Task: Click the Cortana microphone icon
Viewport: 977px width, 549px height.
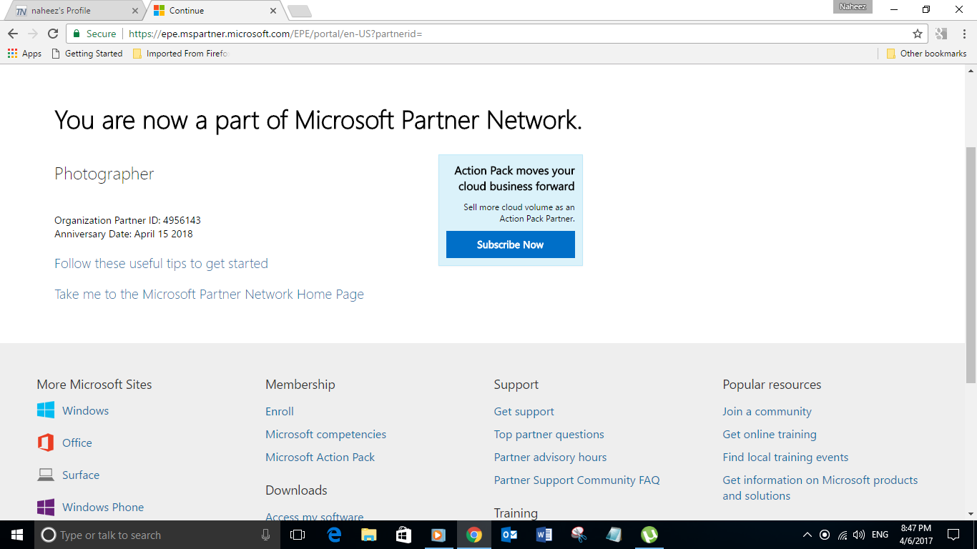Action: 266,535
